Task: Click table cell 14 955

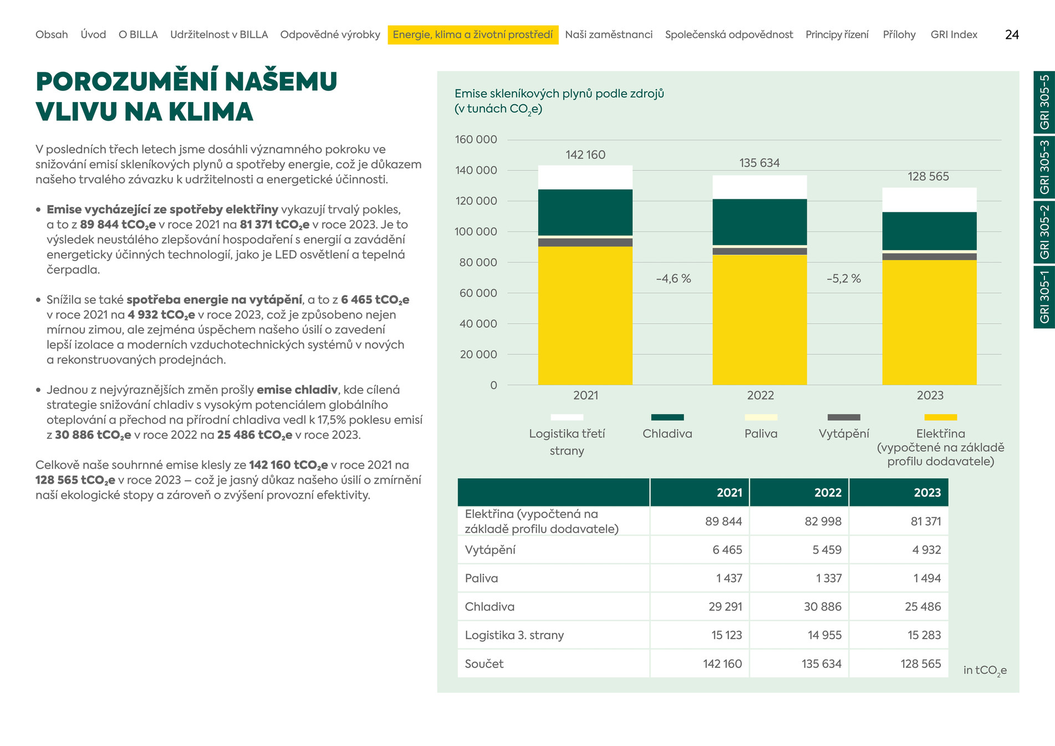Action: coord(824,635)
